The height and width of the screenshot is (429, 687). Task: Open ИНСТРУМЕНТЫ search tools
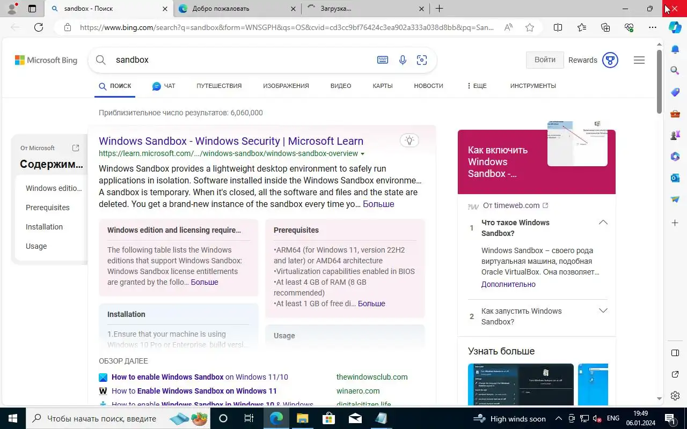pos(533,86)
